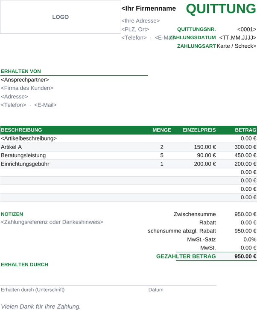The image size is (257, 310).
Task: Select the '<Ansprechpartner>' field
Action: point(25,80)
